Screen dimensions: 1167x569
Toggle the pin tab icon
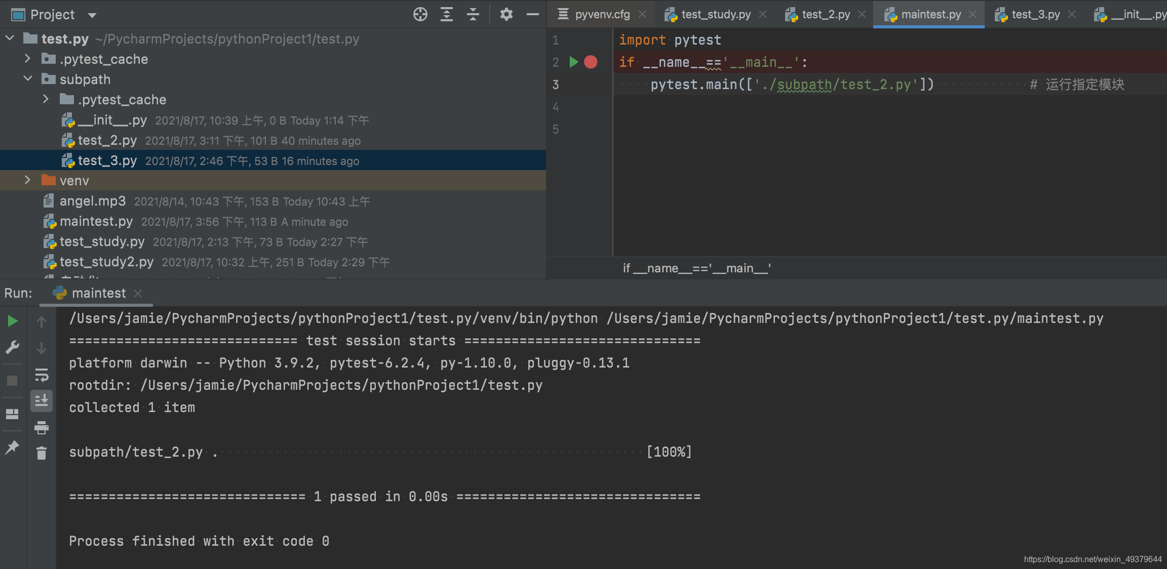pyautogui.click(x=12, y=447)
